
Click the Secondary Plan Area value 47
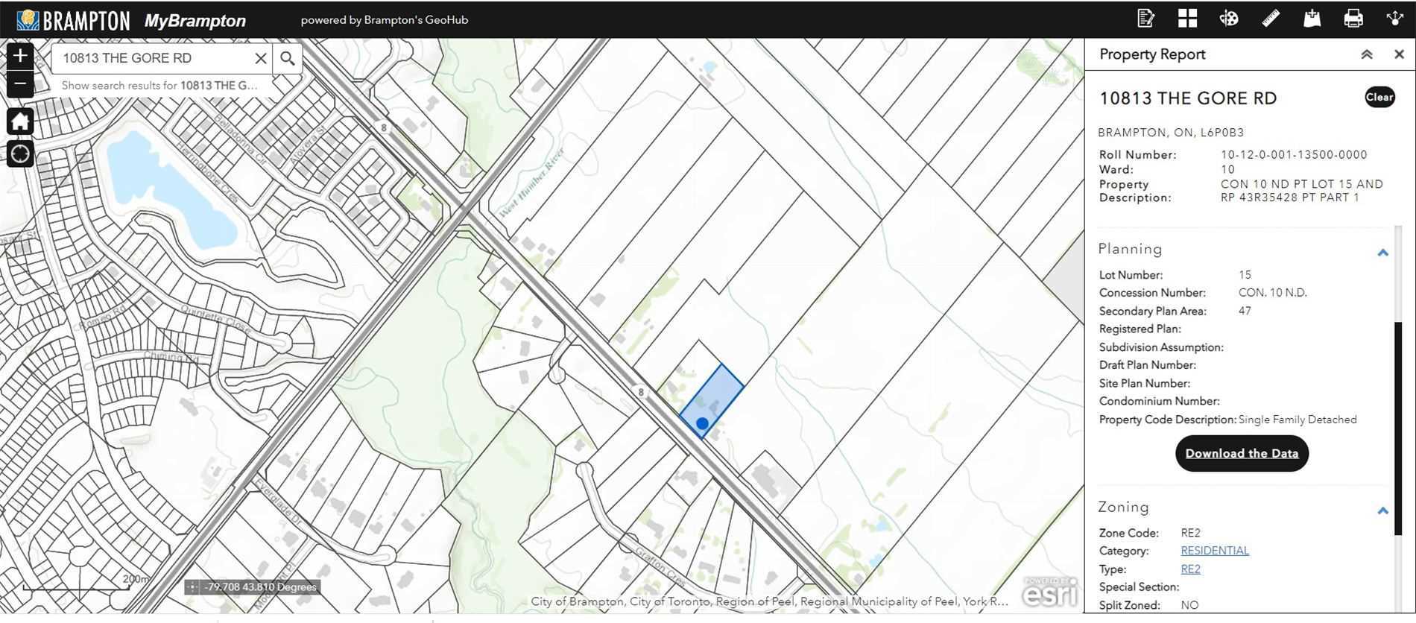(1245, 311)
